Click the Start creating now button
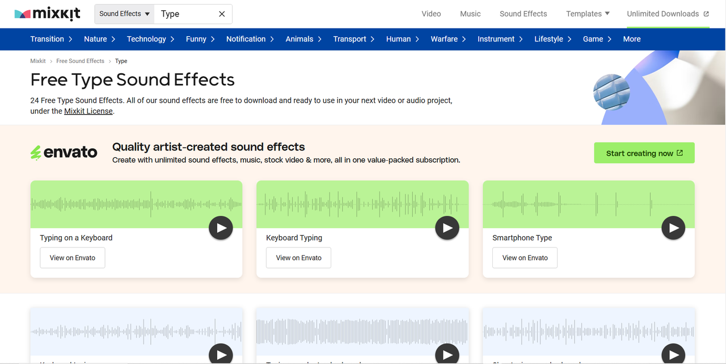 tap(644, 153)
